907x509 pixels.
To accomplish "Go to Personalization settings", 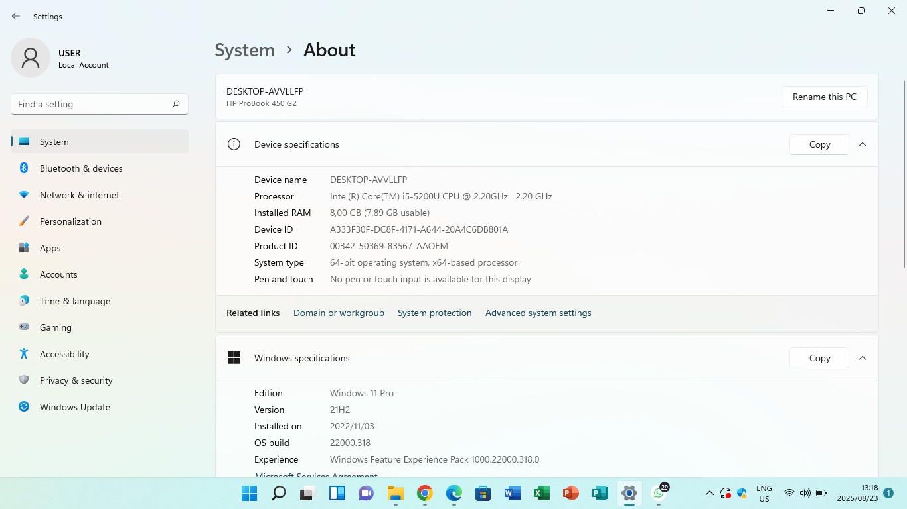I will [70, 221].
